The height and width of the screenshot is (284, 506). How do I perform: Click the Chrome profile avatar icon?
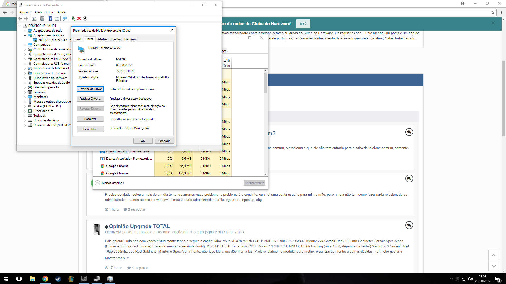pyautogui.click(x=463, y=3)
